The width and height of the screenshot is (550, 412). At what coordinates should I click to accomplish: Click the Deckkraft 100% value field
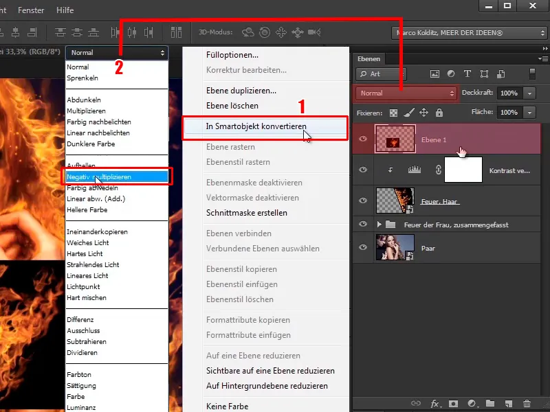click(x=509, y=93)
